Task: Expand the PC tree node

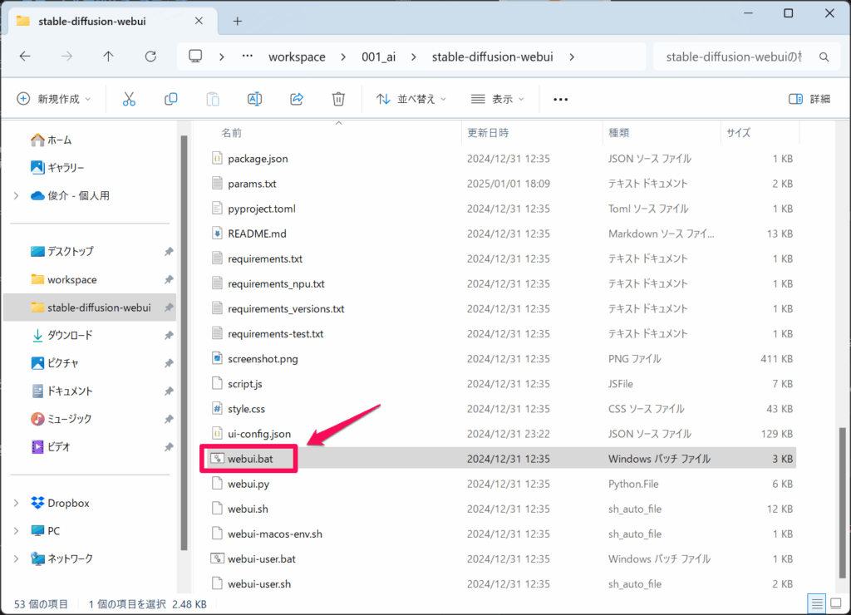Action: click(17, 531)
